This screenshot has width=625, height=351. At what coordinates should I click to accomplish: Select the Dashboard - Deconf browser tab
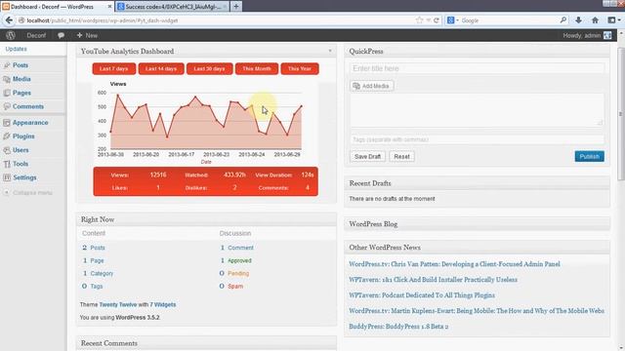click(x=57, y=7)
